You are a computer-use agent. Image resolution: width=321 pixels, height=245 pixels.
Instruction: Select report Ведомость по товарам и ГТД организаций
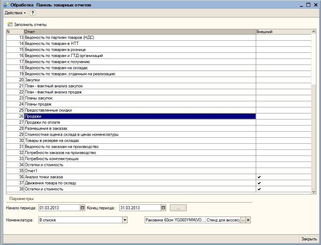pos(140,56)
